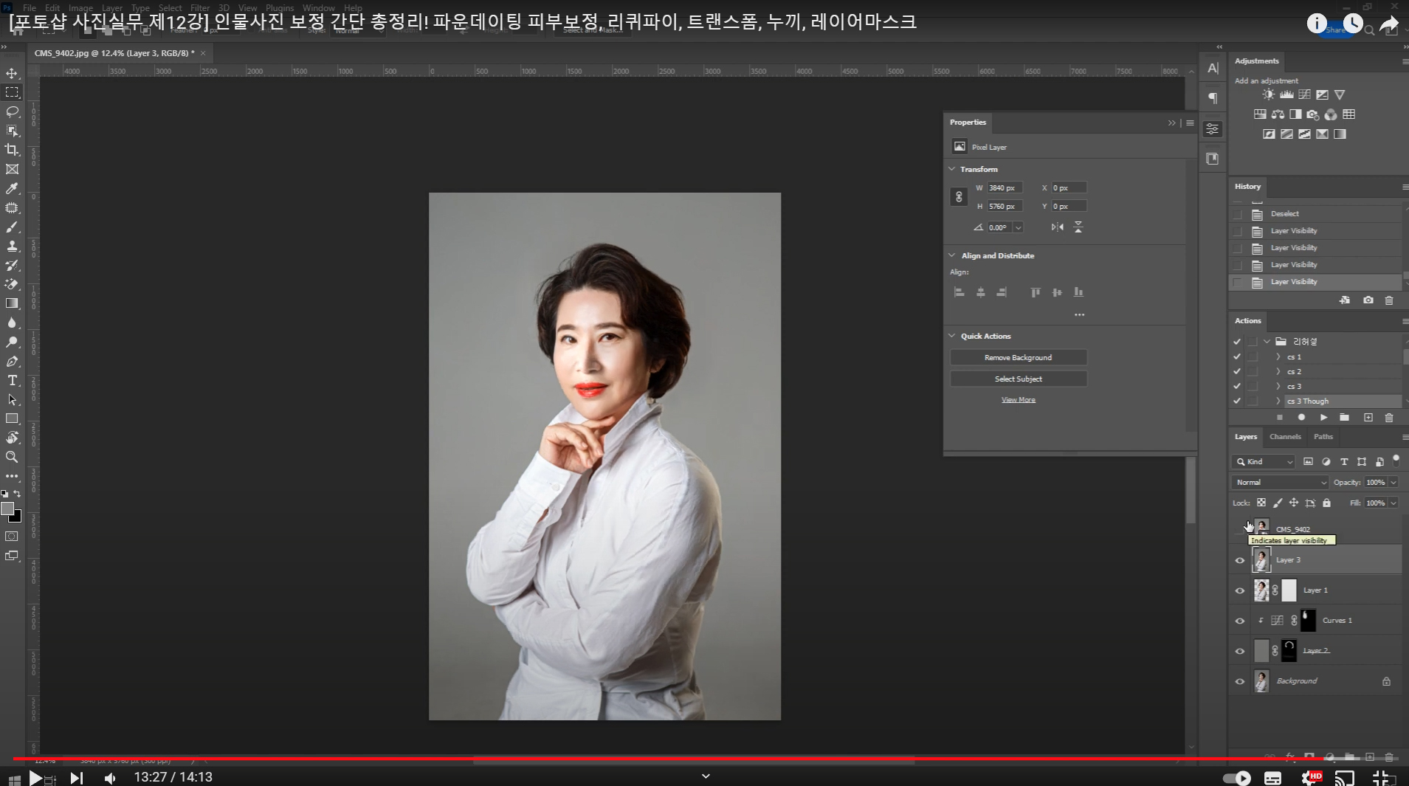Open the Adjustments panel menu

(x=1405, y=61)
